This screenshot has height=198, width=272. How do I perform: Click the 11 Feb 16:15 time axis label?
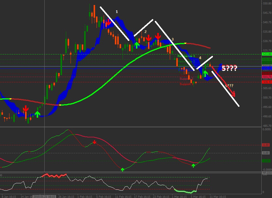[x=123, y=197]
